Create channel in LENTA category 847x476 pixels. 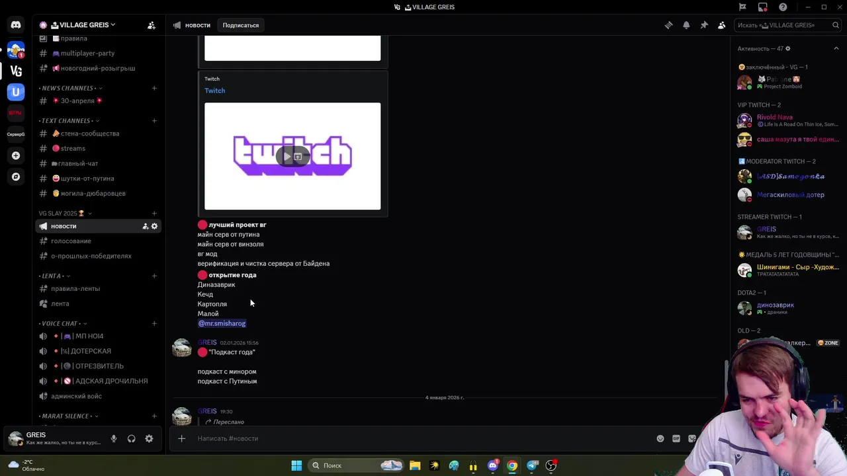coord(154,276)
